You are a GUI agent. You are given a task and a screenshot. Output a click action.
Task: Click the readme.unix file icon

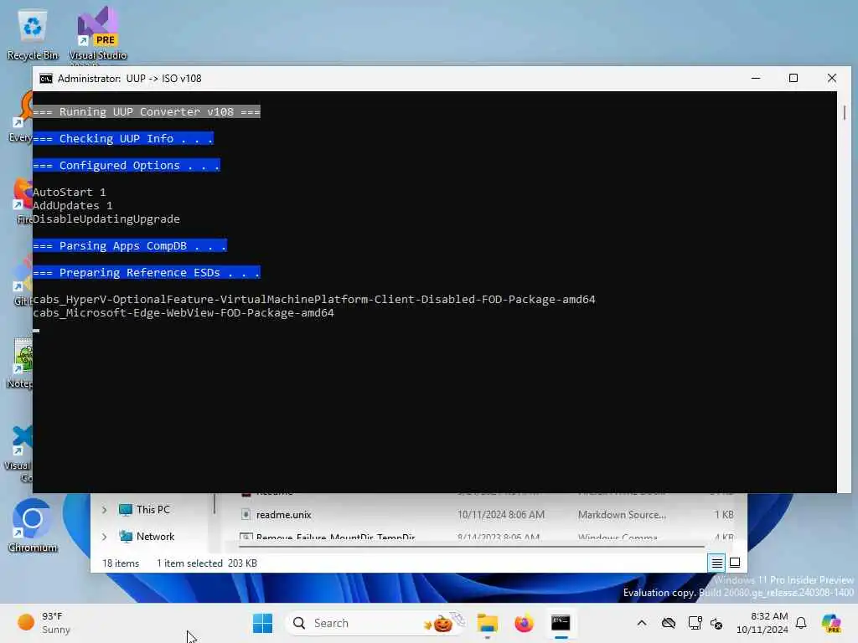[x=246, y=515]
